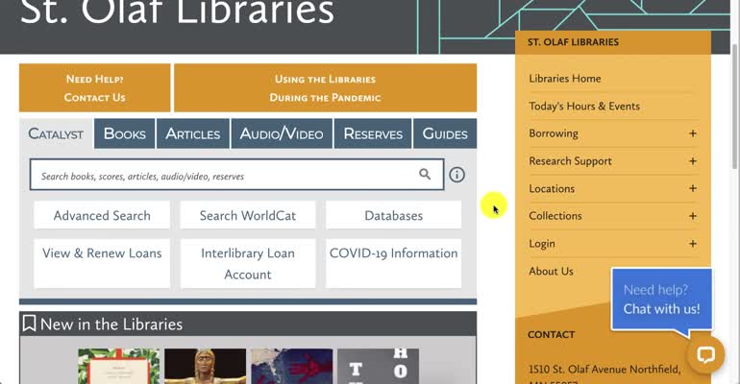Open the gray lettered book cover thumbnail
The height and width of the screenshot is (384, 740).
pyautogui.click(x=378, y=366)
